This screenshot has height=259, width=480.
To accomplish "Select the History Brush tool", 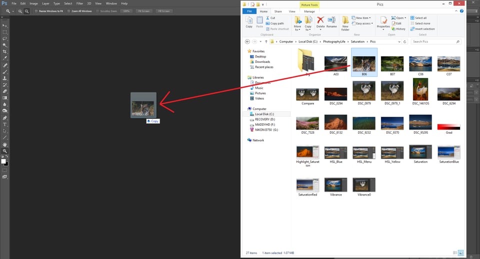I will [x=4, y=85].
